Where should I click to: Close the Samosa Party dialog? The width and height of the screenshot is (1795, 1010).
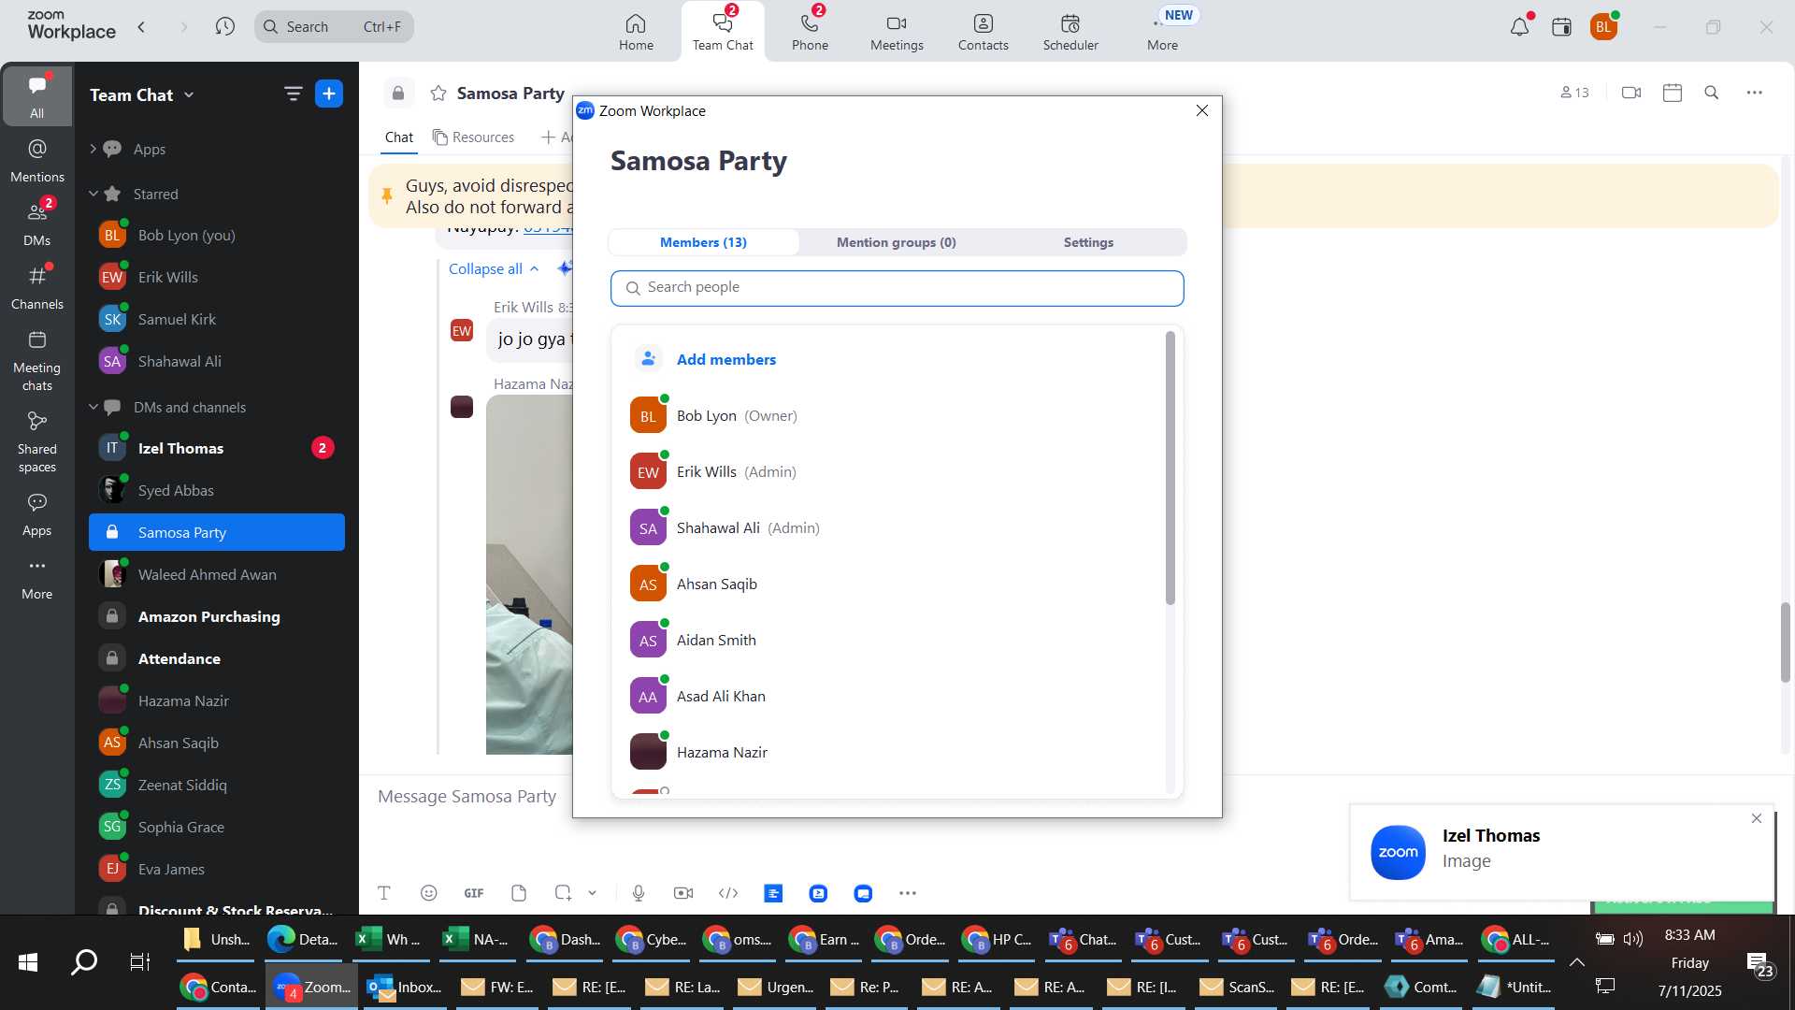click(1202, 110)
